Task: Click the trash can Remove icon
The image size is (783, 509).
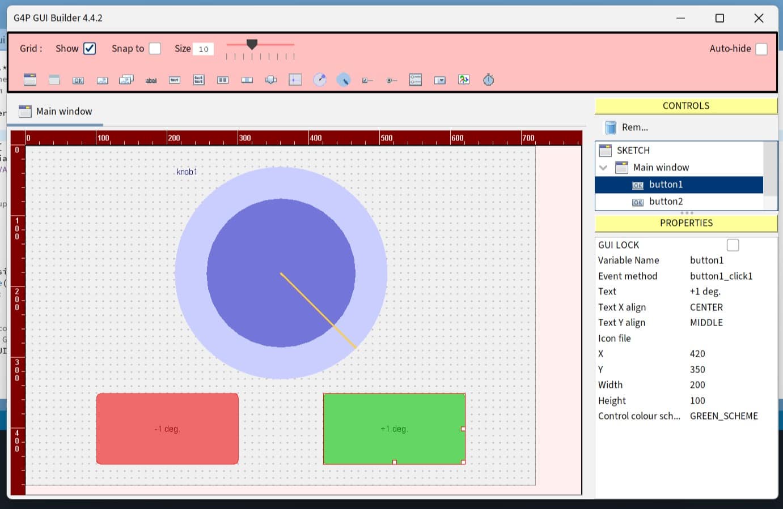Action: pos(611,127)
